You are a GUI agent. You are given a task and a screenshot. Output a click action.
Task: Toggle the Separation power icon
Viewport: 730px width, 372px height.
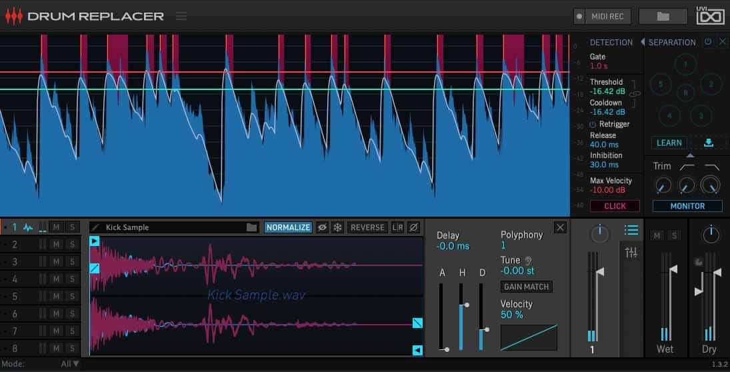[x=708, y=41]
